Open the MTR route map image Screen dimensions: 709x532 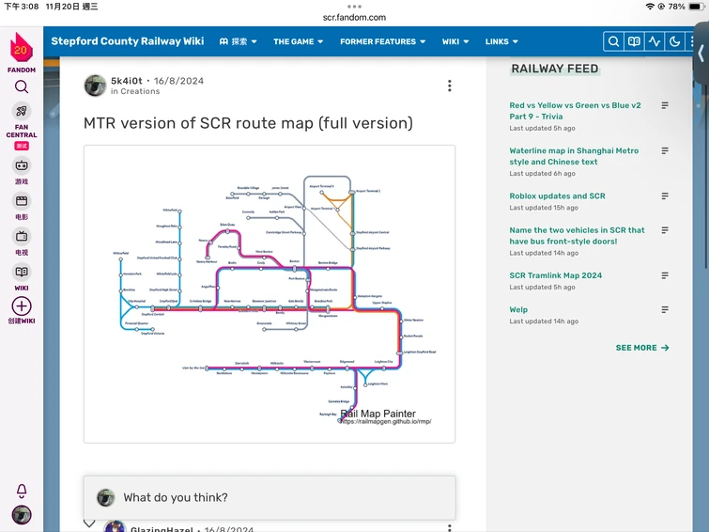tap(270, 294)
